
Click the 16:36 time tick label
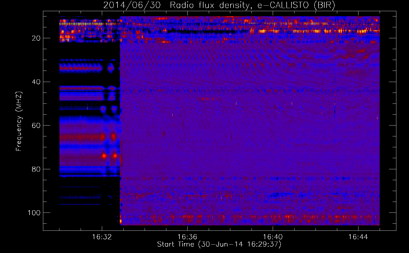click(187, 237)
